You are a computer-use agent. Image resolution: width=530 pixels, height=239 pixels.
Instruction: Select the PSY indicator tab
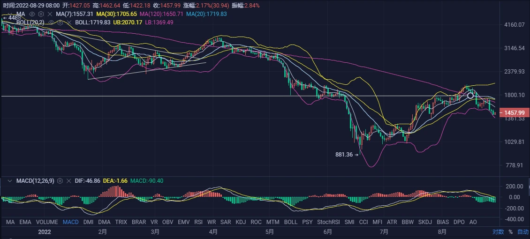308,222
